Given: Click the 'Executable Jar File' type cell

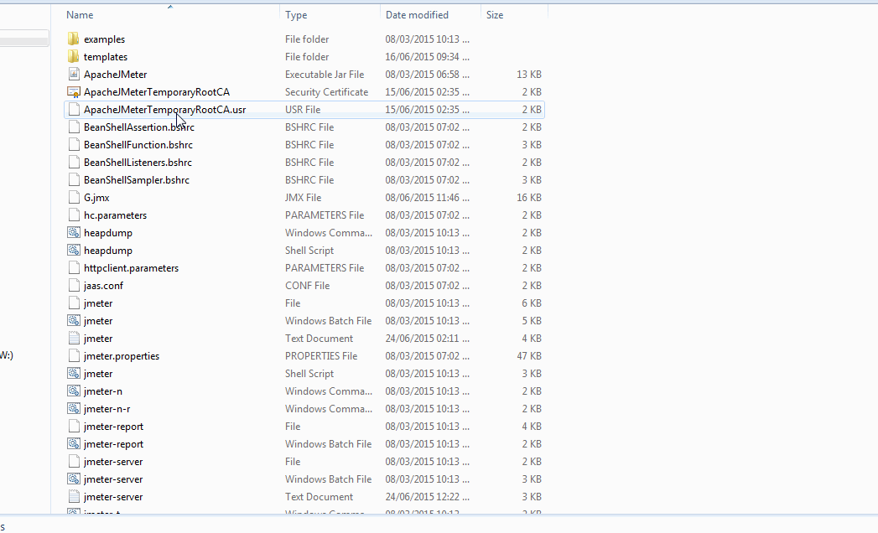Looking at the screenshot, I should 325,75.
